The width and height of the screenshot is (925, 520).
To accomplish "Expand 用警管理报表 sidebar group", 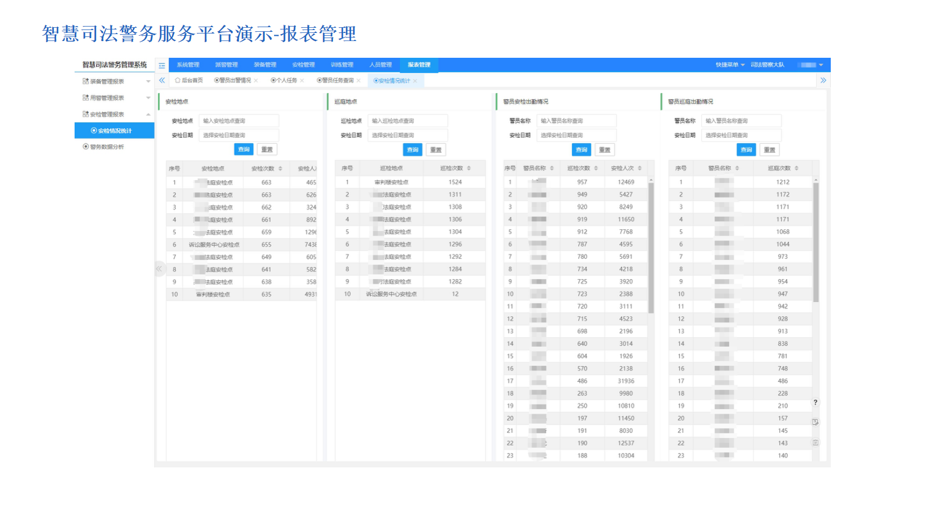I will pos(114,98).
